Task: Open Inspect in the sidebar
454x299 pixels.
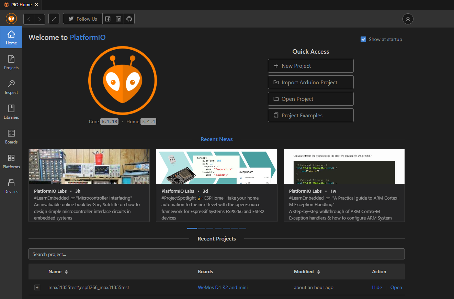Action: [x=11, y=87]
